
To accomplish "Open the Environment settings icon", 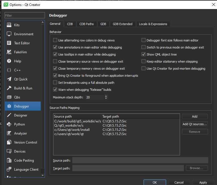I will click(x=9, y=34).
